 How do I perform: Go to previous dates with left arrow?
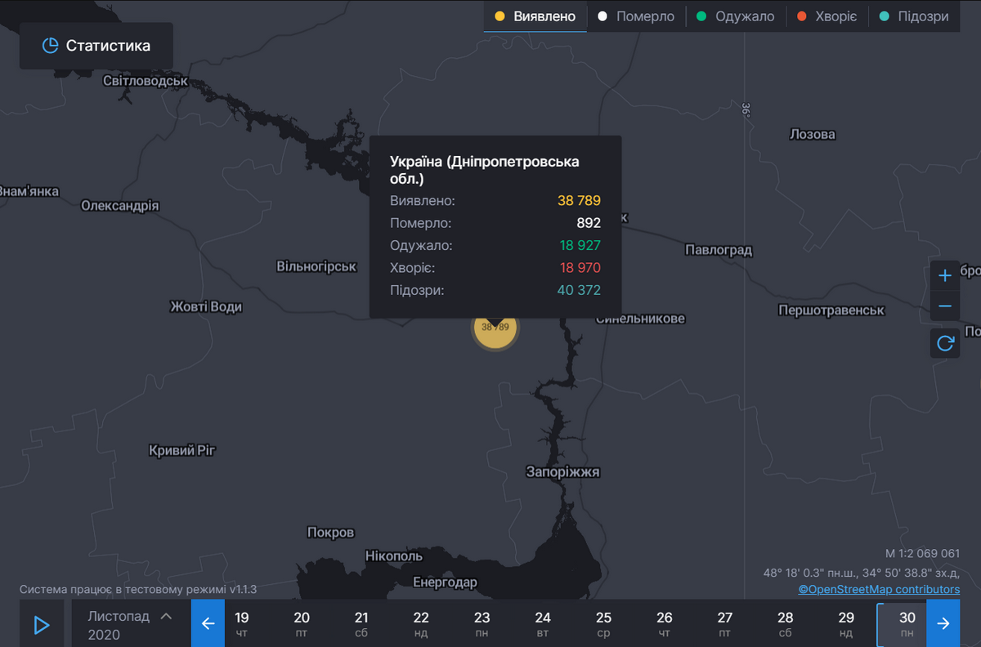tap(208, 623)
